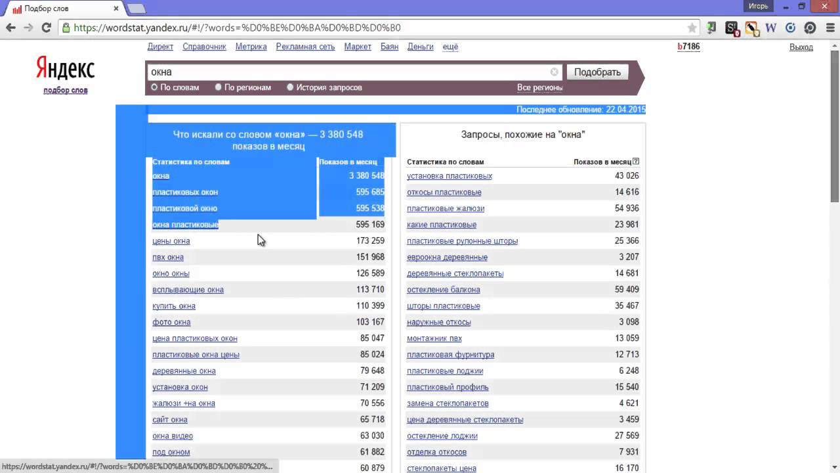Screen dimensions: 840x473
Task: Open the пластиковый профиль query link
Action: pyautogui.click(x=448, y=387)
